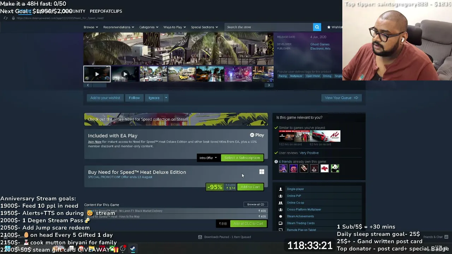Click the Cross-Platform Multiplayer feature icon

281,210
